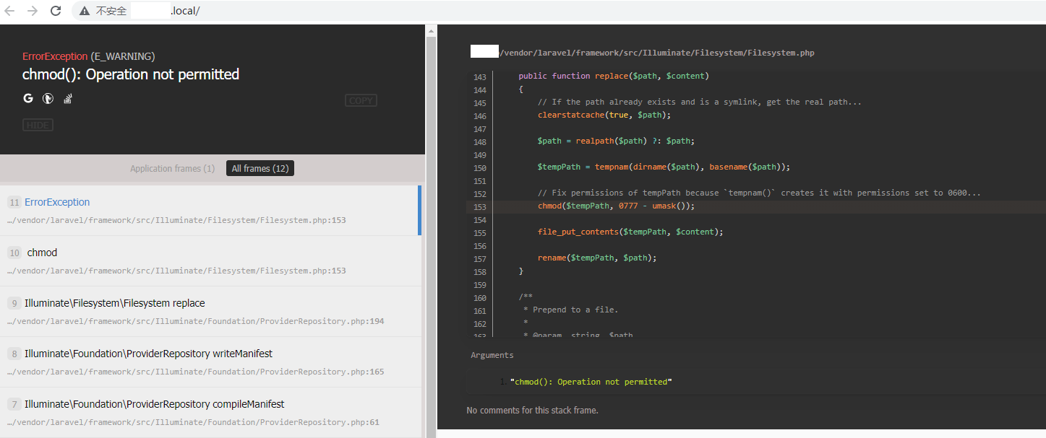Click the browser address bar URL
Image resolution: width=1046 pixels, height=438 pixels.
(x=185, y=11)
